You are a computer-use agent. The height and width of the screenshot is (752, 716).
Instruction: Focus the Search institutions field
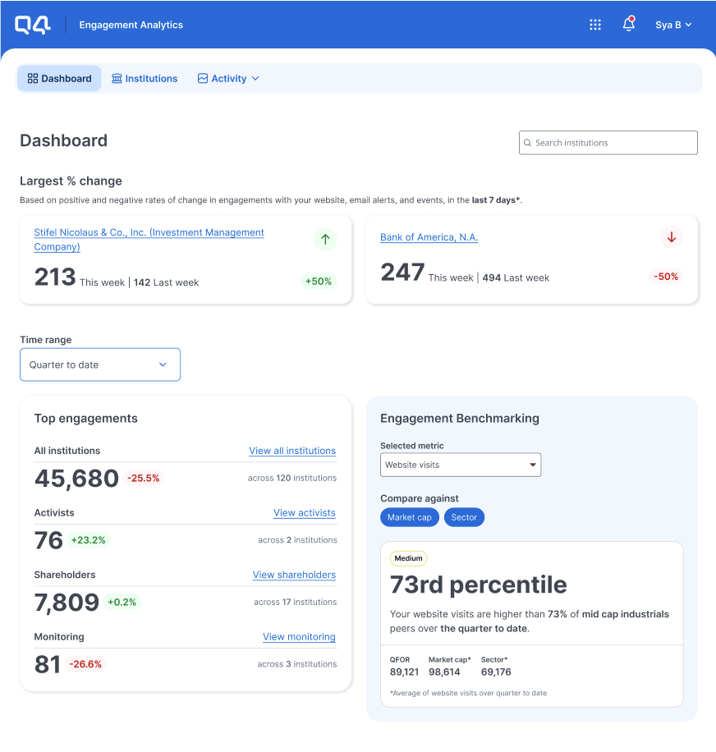tap(612, 143)
